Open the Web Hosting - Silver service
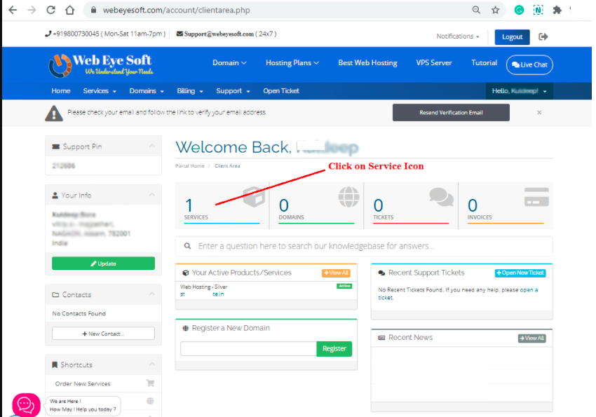This screenshot has height=417, width=596. 204,287
